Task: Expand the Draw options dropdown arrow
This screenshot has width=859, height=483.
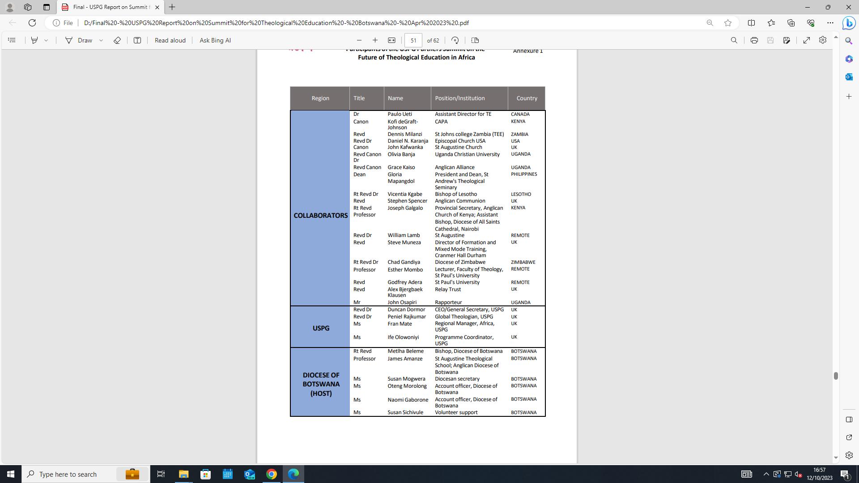Action: pyautogui.click(x=101, y=40)
